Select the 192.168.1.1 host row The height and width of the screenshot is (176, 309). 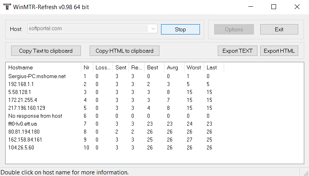pos(21,84)
